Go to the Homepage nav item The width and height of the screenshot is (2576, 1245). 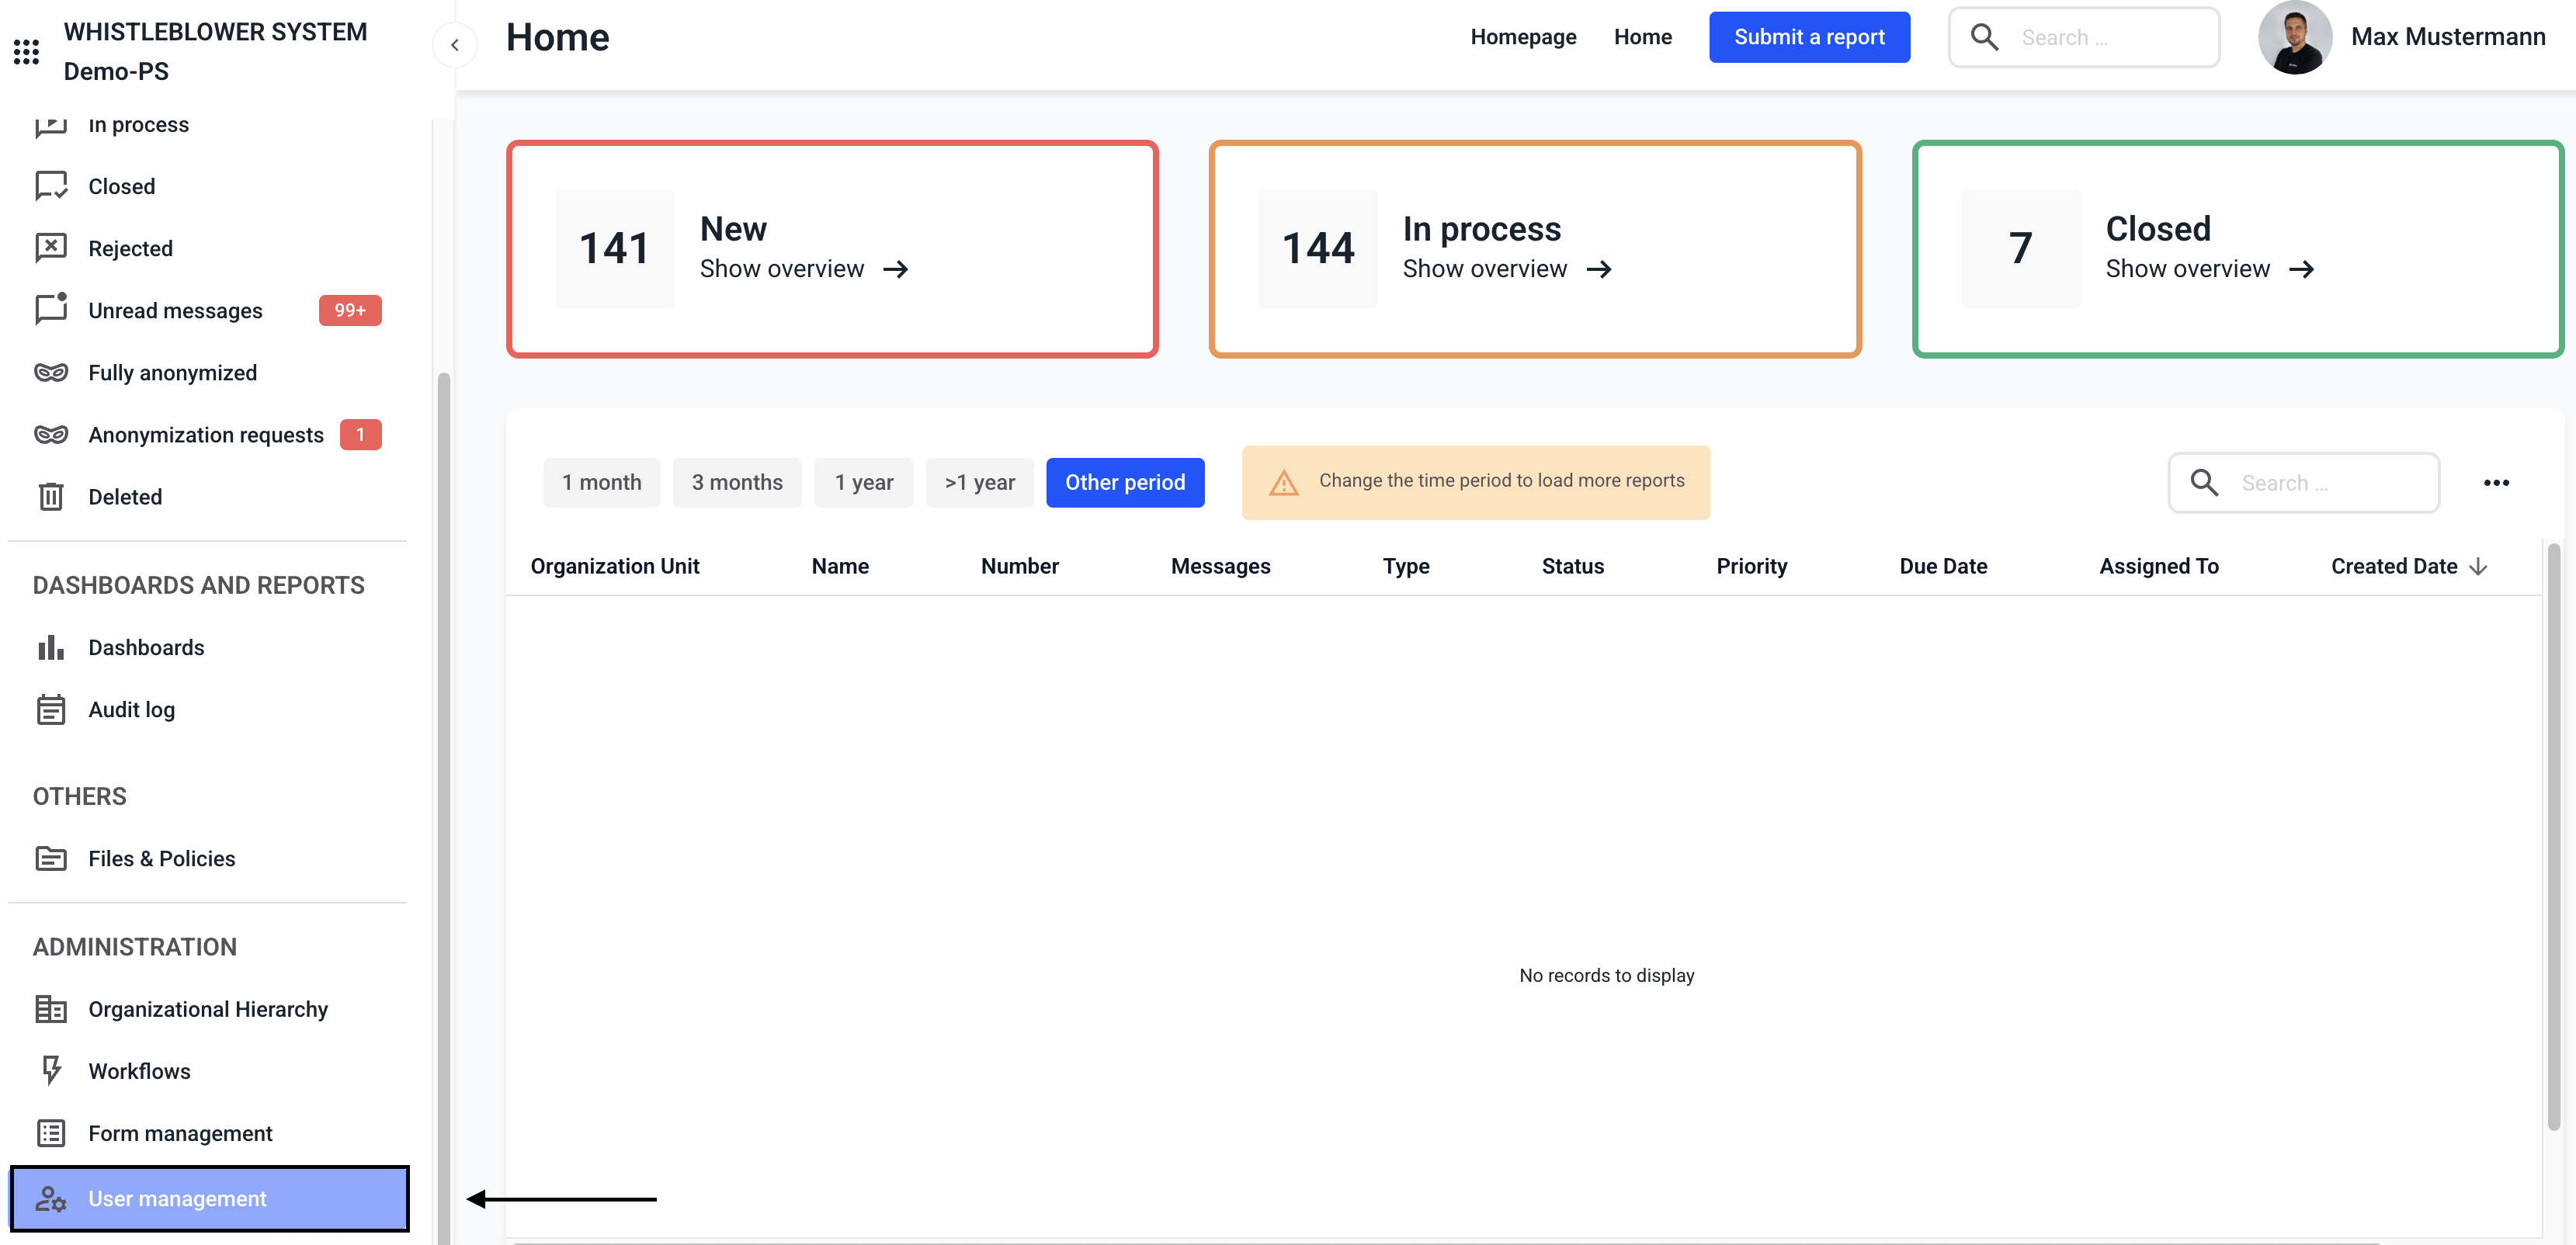[x=1523, y=37]
